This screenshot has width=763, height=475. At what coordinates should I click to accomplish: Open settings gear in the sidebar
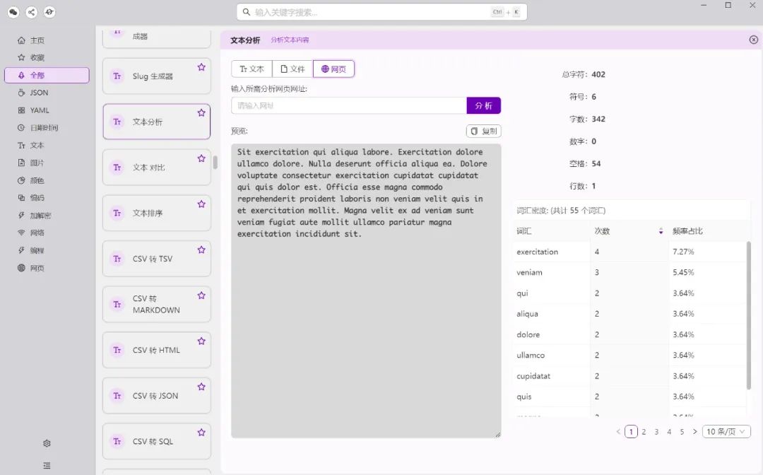click(x=47, y=443)
